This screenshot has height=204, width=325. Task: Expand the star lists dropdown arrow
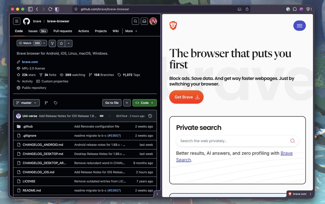tap(69, 43)
